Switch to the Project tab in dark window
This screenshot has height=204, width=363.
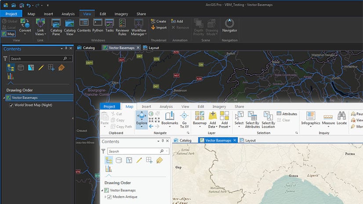11,14
